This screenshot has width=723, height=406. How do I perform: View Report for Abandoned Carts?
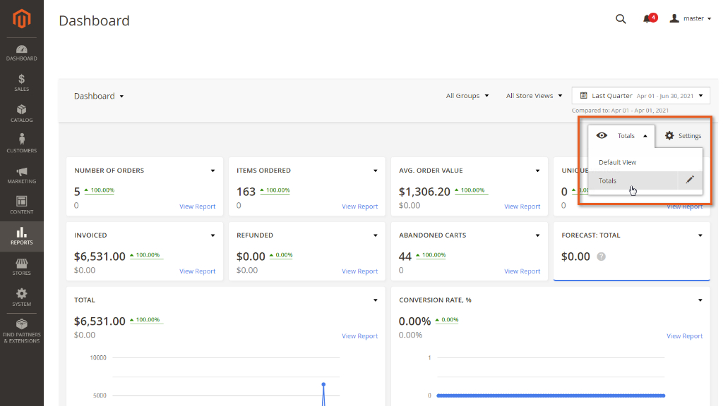click(522, 271)
